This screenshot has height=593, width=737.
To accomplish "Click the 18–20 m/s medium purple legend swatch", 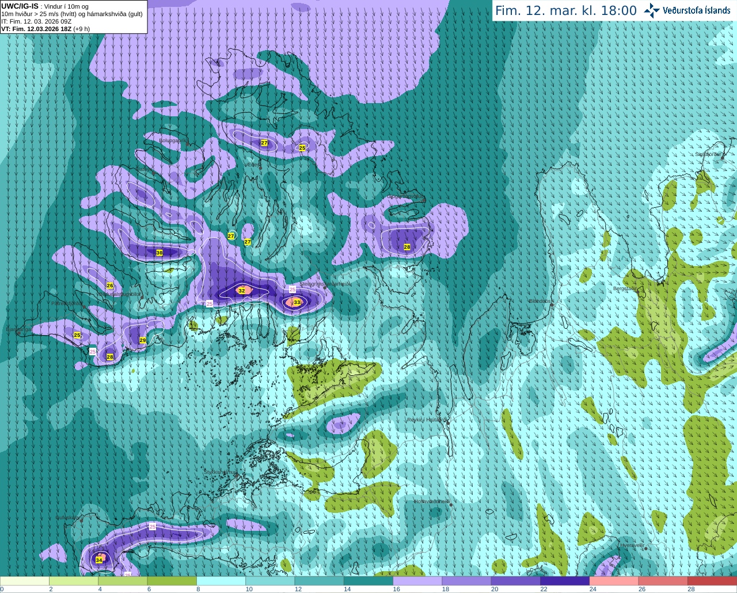I will coord(467,581).
